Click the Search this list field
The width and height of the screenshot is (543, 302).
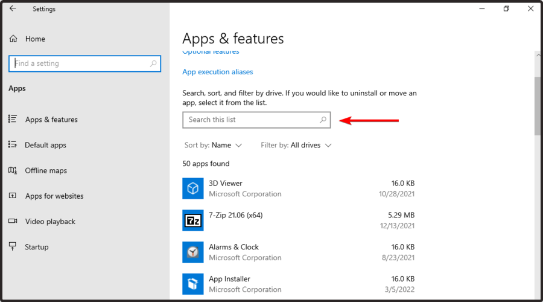(x=250, y=120)
